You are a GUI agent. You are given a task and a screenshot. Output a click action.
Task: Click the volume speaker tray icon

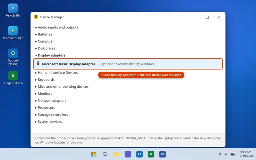226,154
